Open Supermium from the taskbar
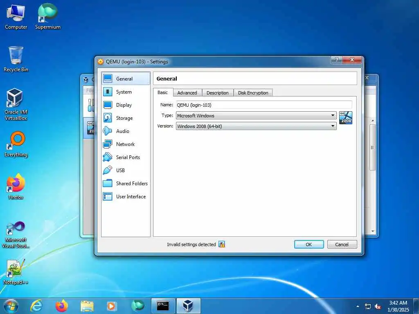419x314 pixels. pyautogui.click(x=138, y=306)
